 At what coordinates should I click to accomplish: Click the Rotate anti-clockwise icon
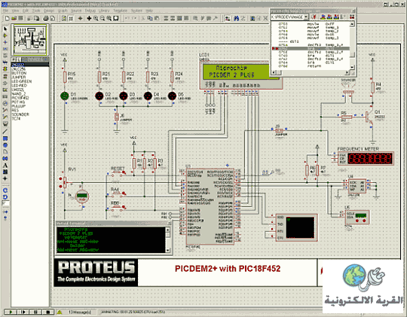point(5,197)
